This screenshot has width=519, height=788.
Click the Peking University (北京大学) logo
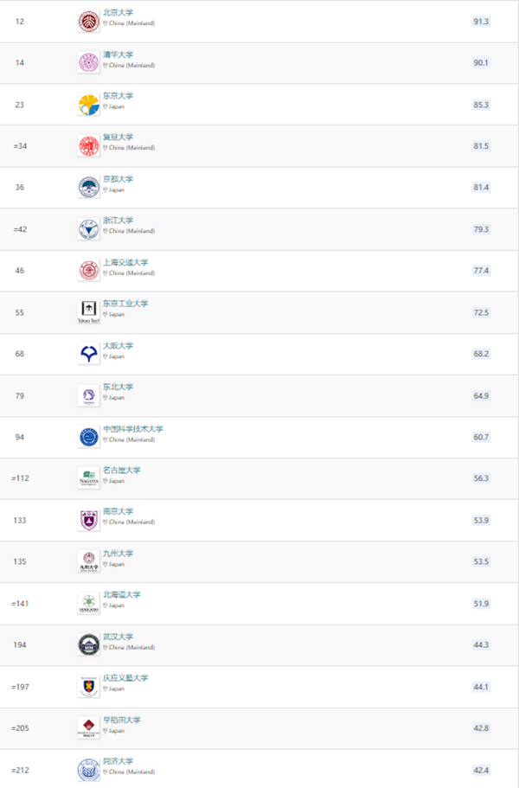pyautogui.click(x=89, y=22)
